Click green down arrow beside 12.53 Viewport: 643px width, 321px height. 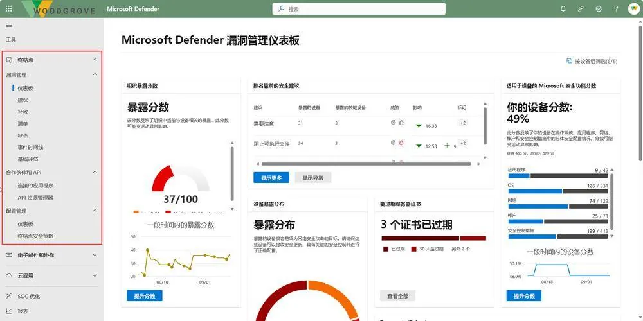419,146
